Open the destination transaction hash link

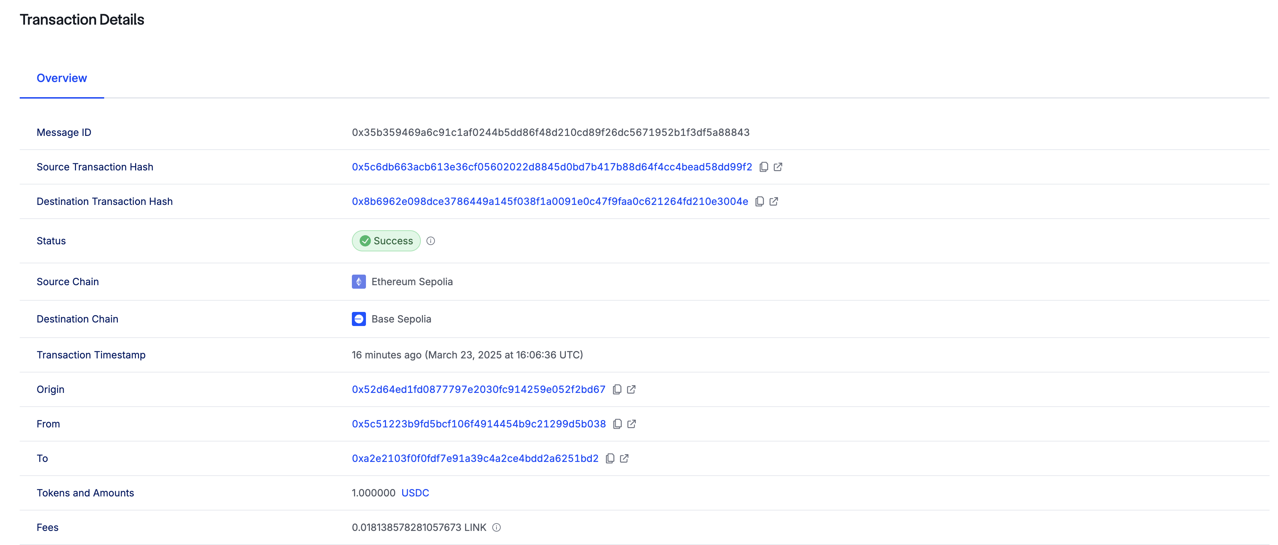549,201
